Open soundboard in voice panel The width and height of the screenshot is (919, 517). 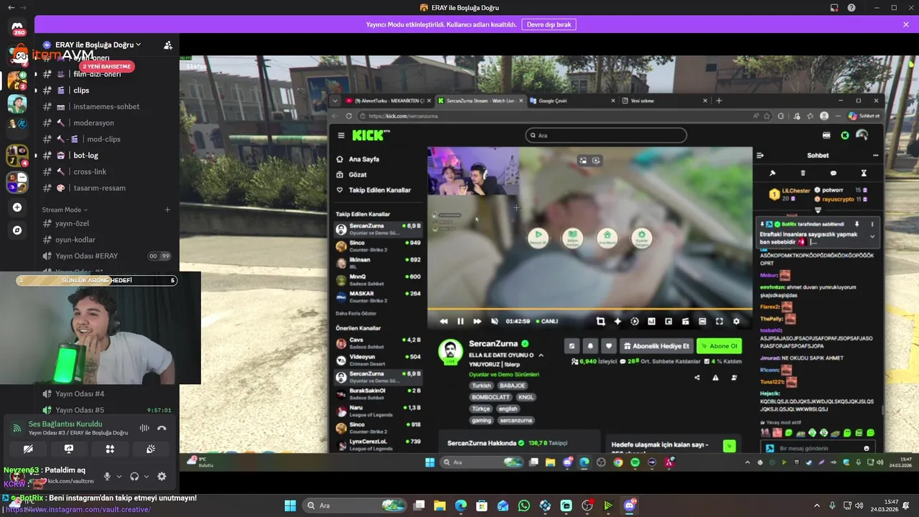[x=151, y=449]
